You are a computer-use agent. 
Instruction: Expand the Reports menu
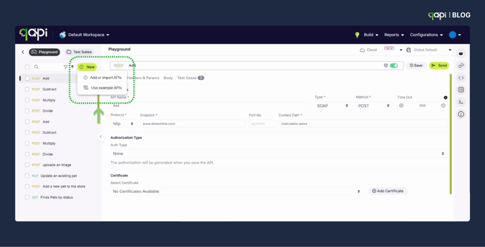click(x=394, y=35)
